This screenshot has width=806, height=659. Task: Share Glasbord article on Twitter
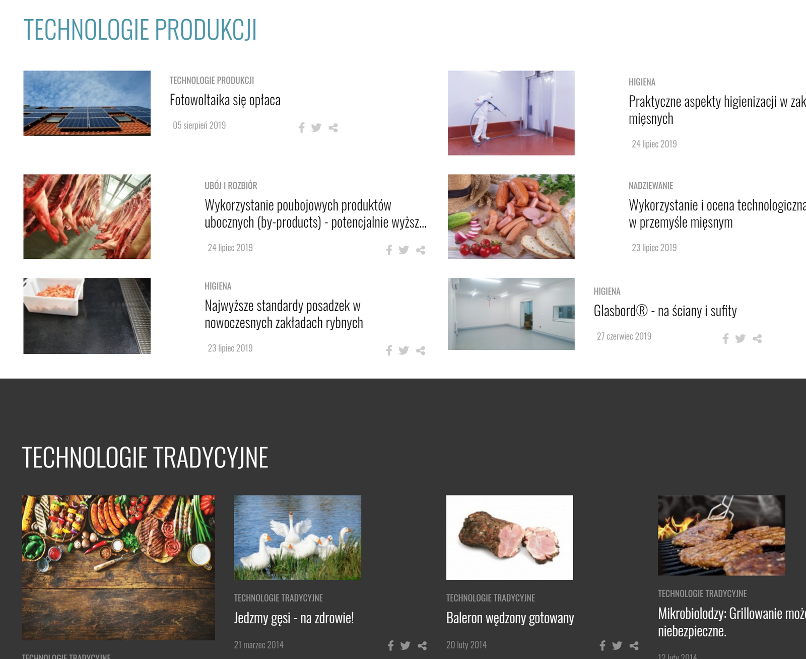click(x=740, y=339)
